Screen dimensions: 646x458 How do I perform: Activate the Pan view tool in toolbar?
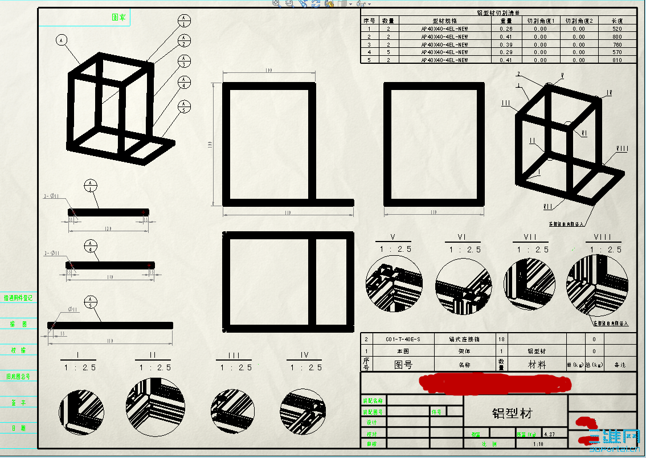point(304,3)
